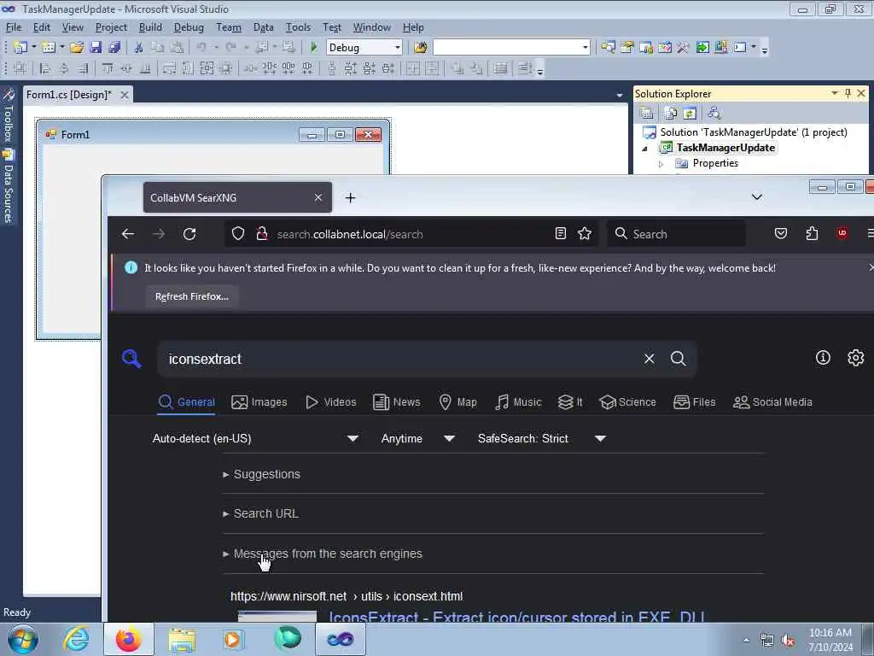Screen dimensions: 874x656
Task: Open the Project menu
Action: 111,27
